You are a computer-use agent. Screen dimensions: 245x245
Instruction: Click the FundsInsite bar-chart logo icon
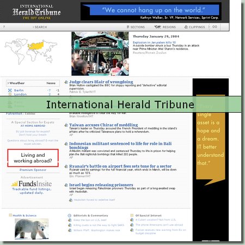[15, 184]
